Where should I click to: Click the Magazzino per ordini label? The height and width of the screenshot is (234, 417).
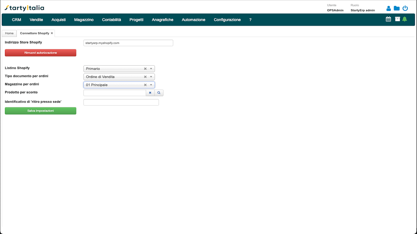tap(22, 84)
